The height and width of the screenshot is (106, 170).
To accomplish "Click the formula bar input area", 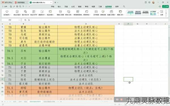I will click(x=99, y=20).
